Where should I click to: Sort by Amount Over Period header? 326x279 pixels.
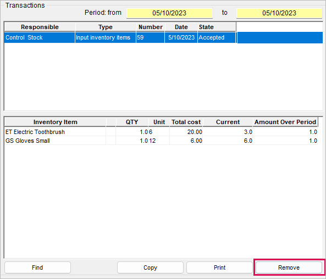tap(285, 122)
